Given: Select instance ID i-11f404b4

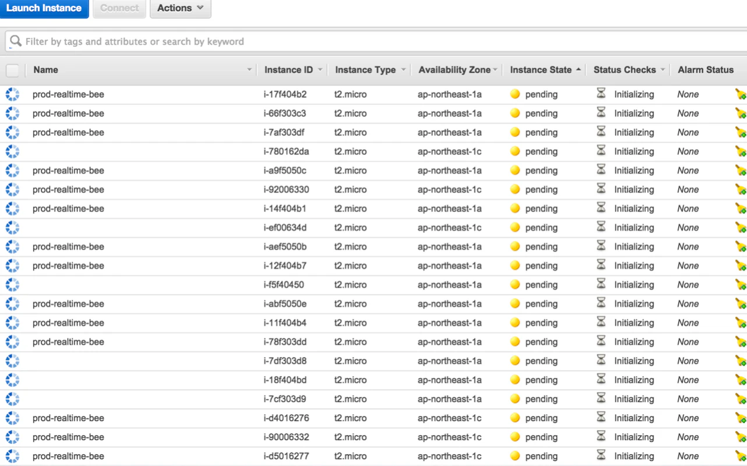Looking at the screenshot, I should [x=285, y=323].
